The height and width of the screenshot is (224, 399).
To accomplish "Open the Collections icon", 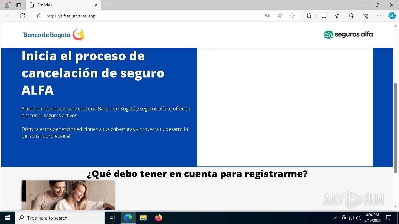I will coord(352,16).
